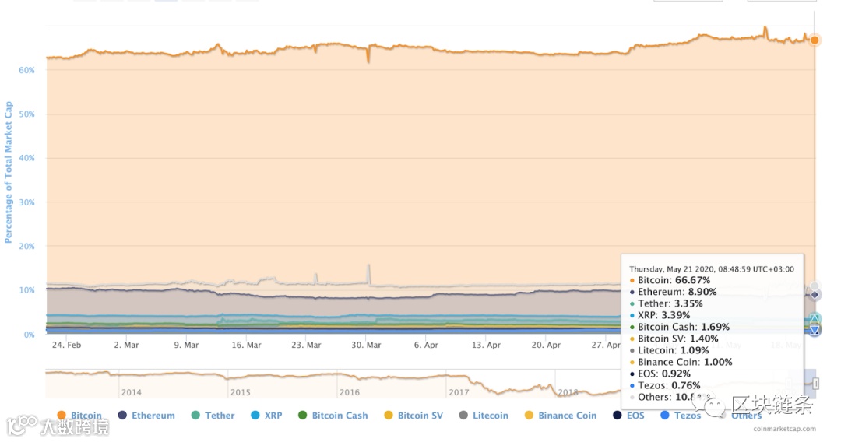Click tooltip line Tezos: 0.76%
This screenshot has height=442, width=841.
click(665, 386)
